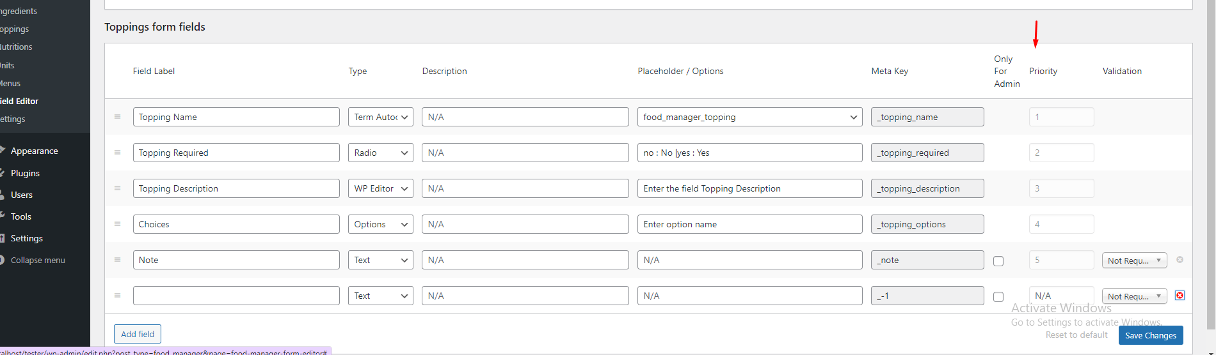Click the description input for Topping Name
The image size is (1216, 355).
pos(525,117)
